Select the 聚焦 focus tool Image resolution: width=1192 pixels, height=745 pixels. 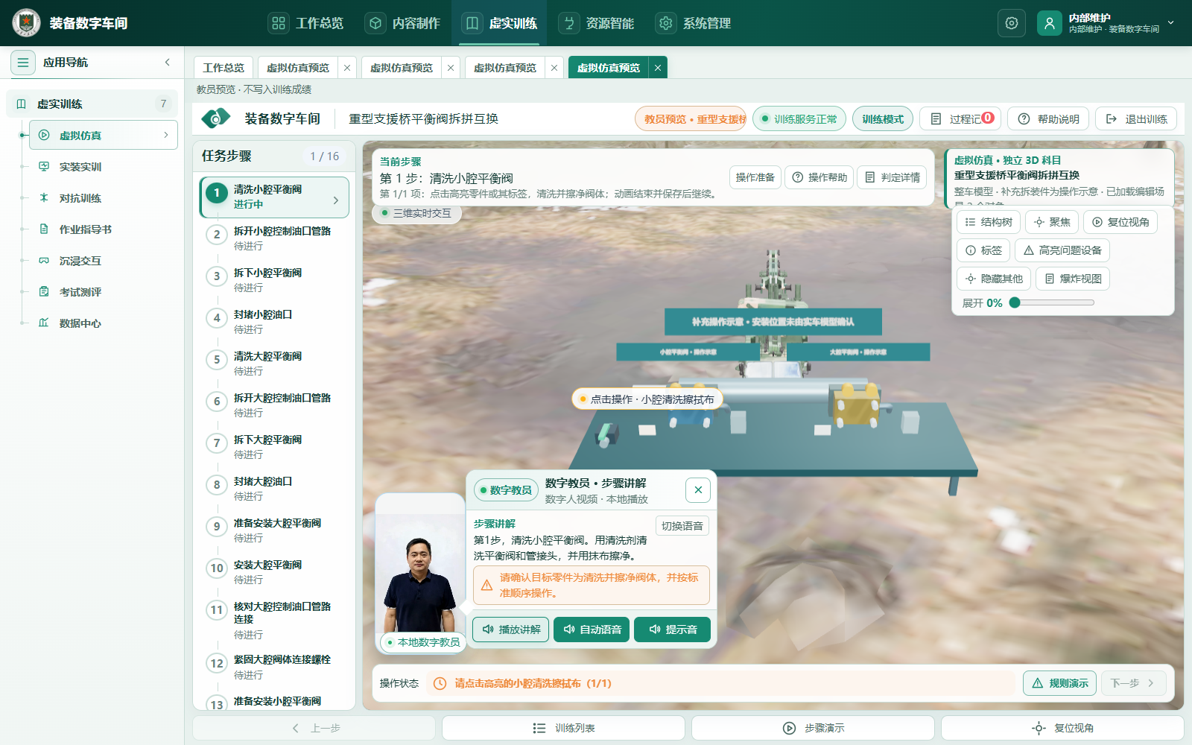[1051, 222]
